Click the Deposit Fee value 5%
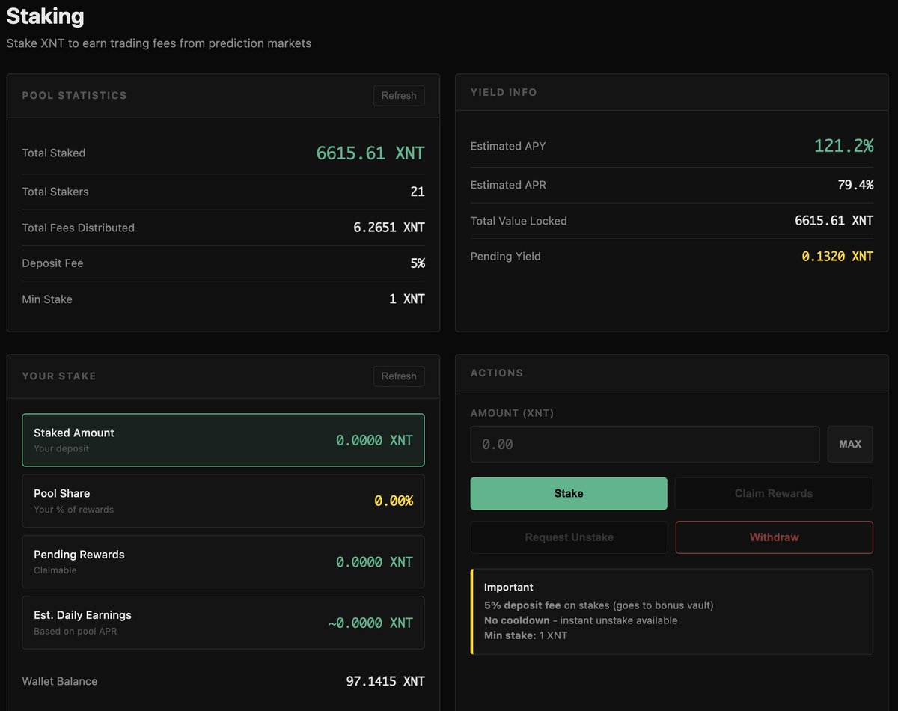Viewport: 898px width, 711px height. (x=418, y=263)
